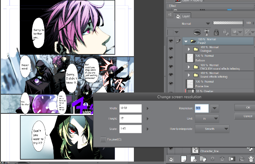This screenshot has height=164, width=255.
Task: Click Transfer to Lower Layer icon
Action: click(213, 159)
